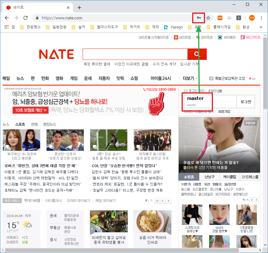
Task: Click the NATE logo
Action: point(57,54)
